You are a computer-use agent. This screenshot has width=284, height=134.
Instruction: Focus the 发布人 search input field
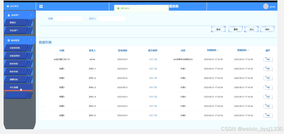[x=112, y=19]
